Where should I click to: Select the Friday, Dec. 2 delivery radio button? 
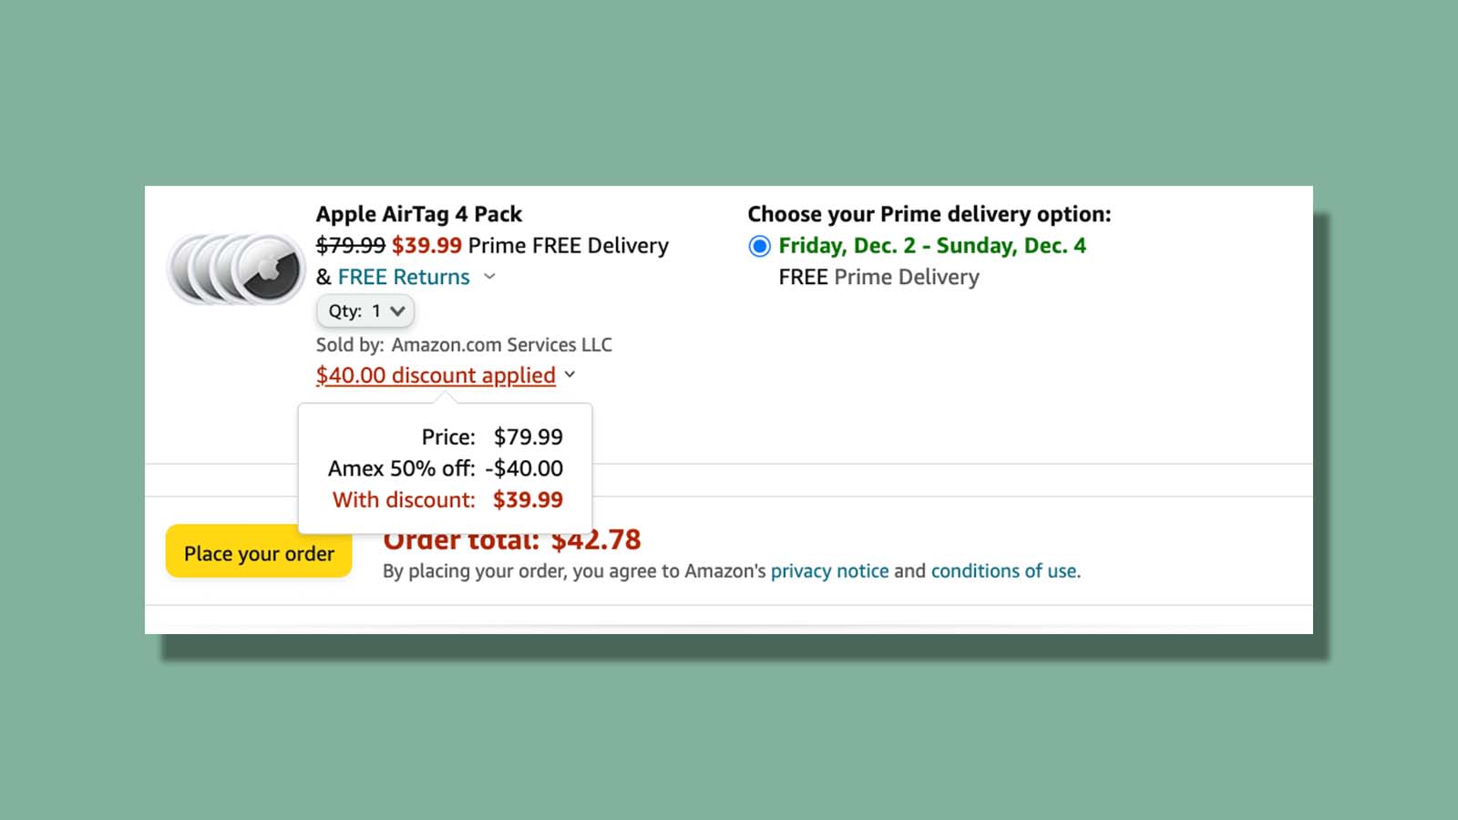pos(759,245)
